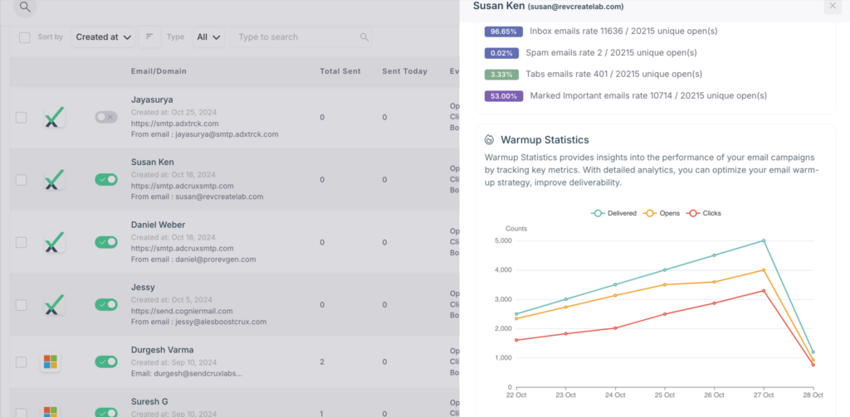850x417 pixels.
Task: Enable the toggle for Jayasurya's account
Action: (106, 118)
